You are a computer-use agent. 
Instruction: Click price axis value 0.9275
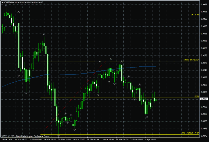pos(204,55)
